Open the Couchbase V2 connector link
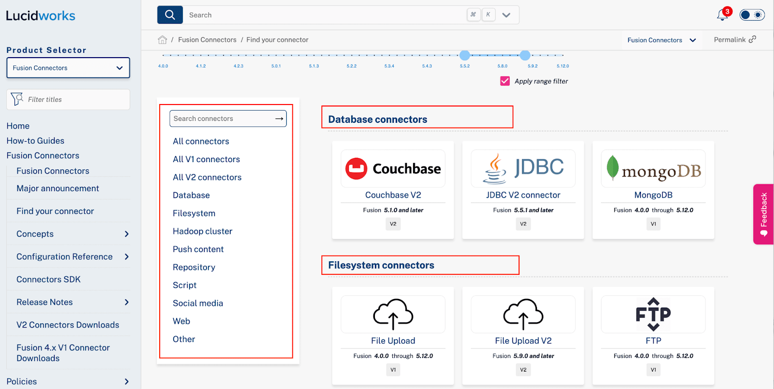 [393, 195]
